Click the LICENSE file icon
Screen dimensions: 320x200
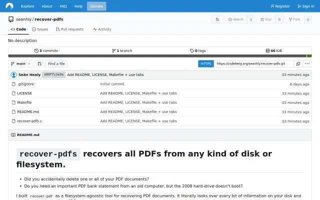pyautogui.click(x=13, y=93)
